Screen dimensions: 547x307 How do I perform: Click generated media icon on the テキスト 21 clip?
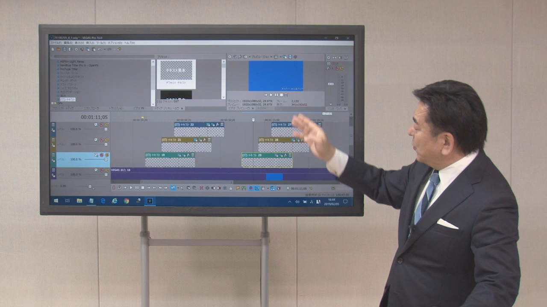click(x=200, y=140)
